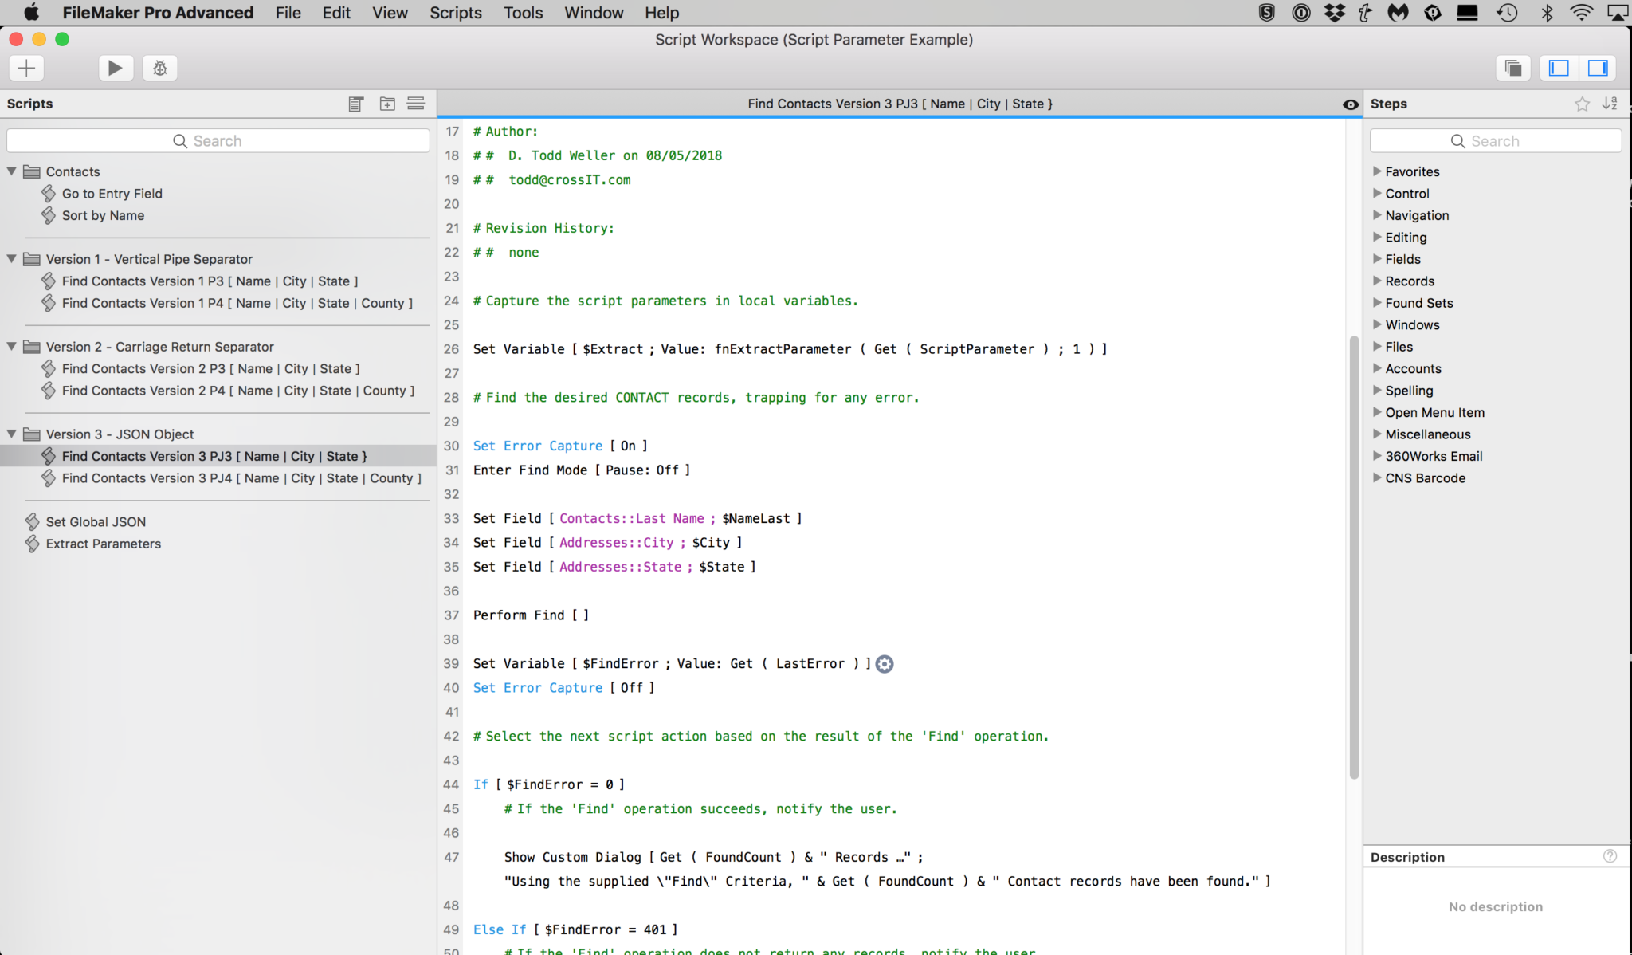Open the Scripts menu
The width and height of the screenshot is (1632, 955).
pyautogui.click(x=456, y=13)
